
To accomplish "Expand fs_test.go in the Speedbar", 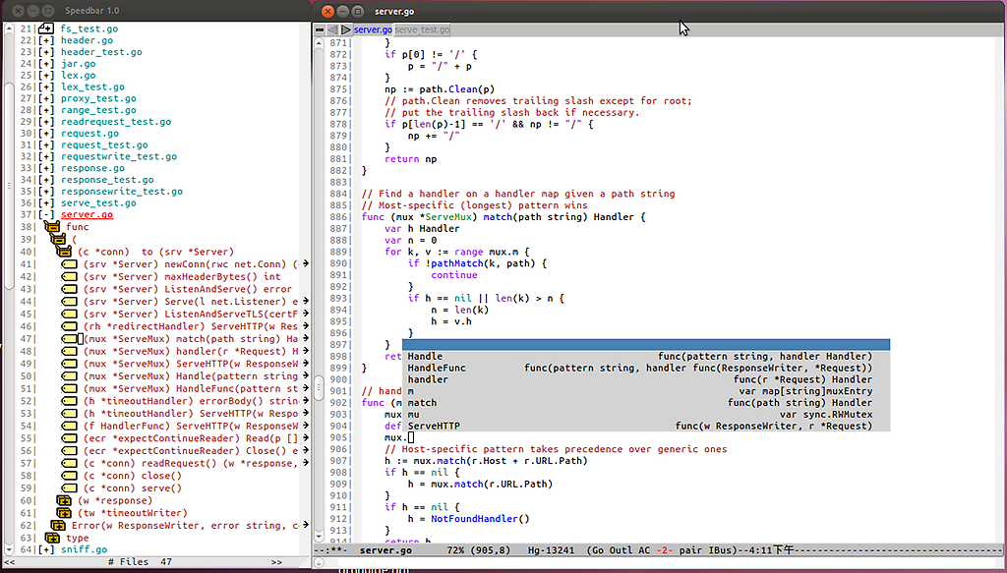I will point(46,29).
